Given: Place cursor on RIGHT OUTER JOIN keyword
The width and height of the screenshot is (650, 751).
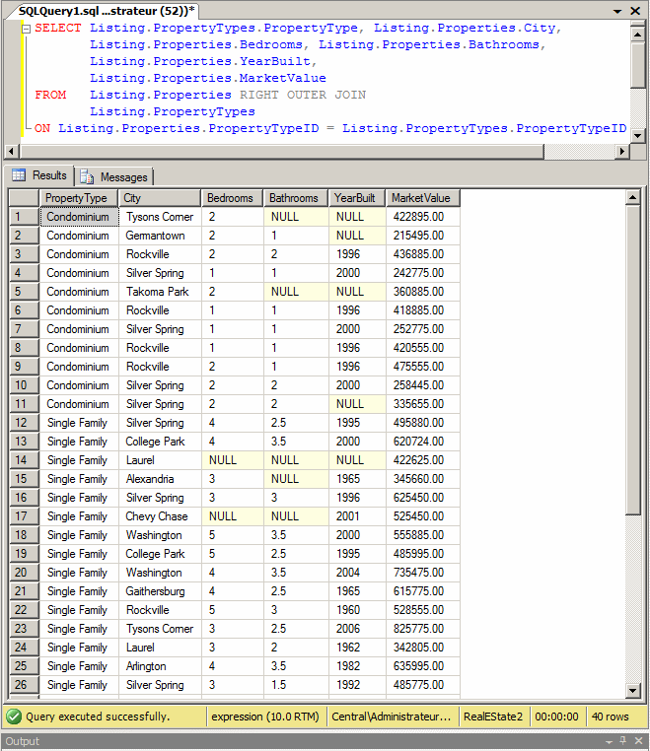Looking at the screenshot, I should [303, 95].
